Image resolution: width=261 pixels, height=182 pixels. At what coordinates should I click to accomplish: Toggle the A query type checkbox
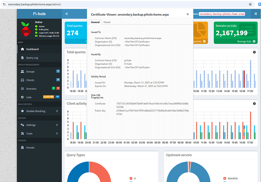131,178
